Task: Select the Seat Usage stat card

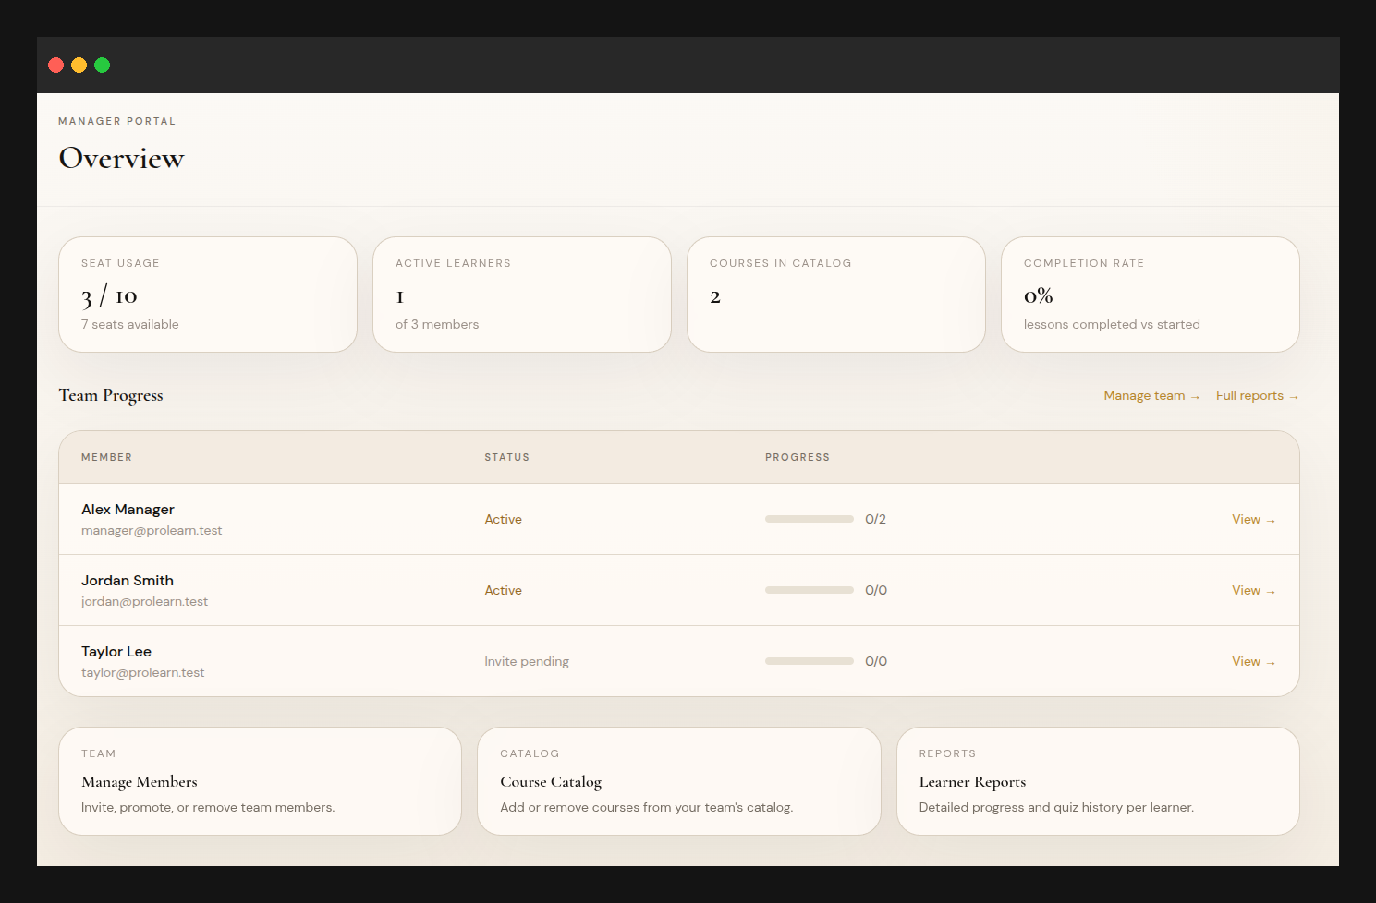Action: [207, 294]
